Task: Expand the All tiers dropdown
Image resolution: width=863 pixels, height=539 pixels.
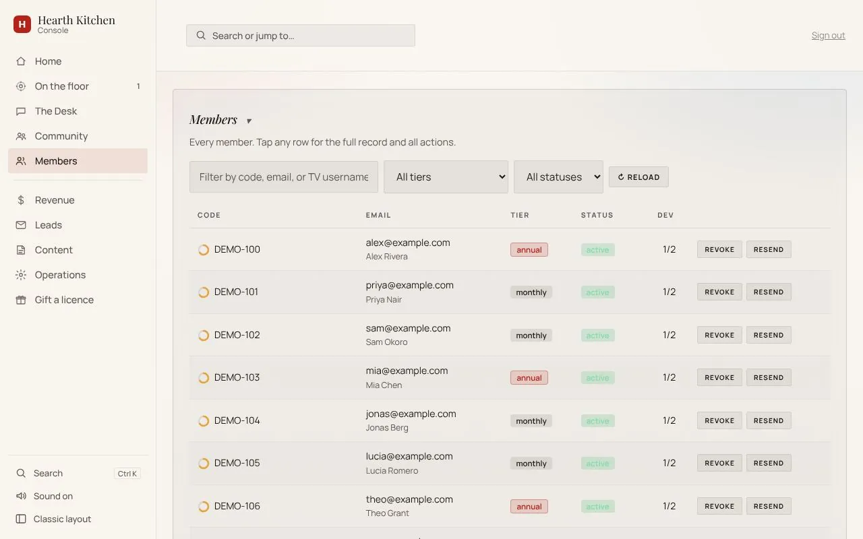Action: (x=446, y=177)
